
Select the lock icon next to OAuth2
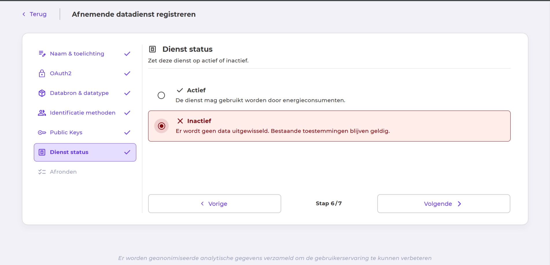(42, 73)
